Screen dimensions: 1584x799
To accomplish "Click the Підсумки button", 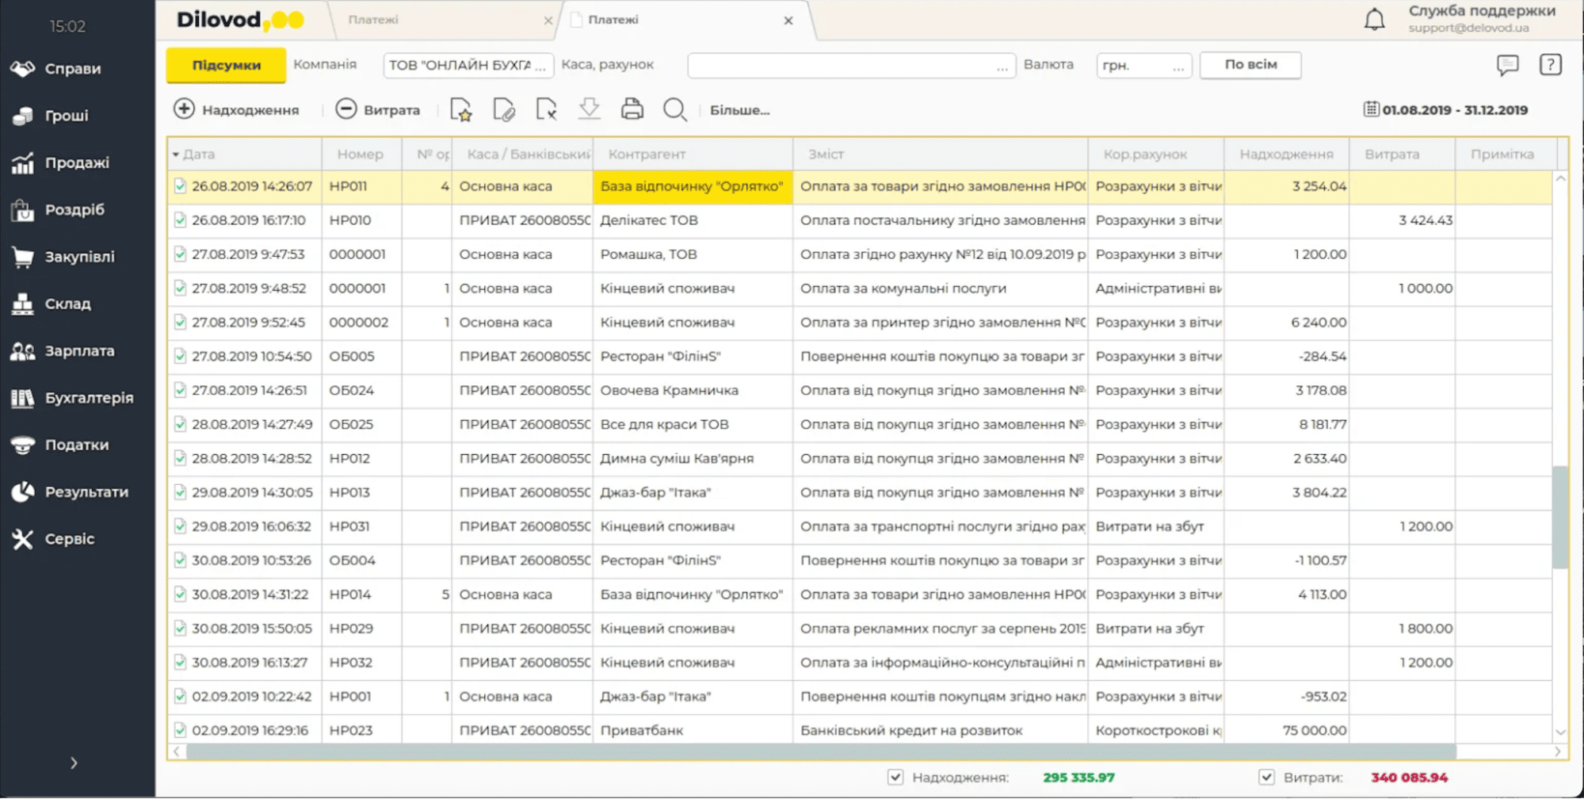I will click(x=226, y=65).
